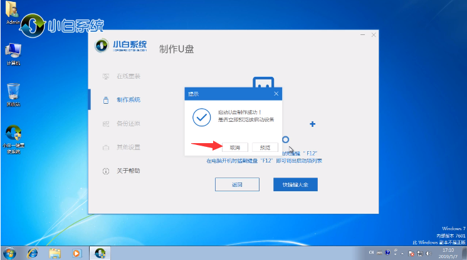467x260 pixels.
Task: Click the 备份还原 icon
Action: click(106, 124)
